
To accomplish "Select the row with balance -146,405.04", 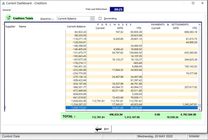I will (132, 49).
